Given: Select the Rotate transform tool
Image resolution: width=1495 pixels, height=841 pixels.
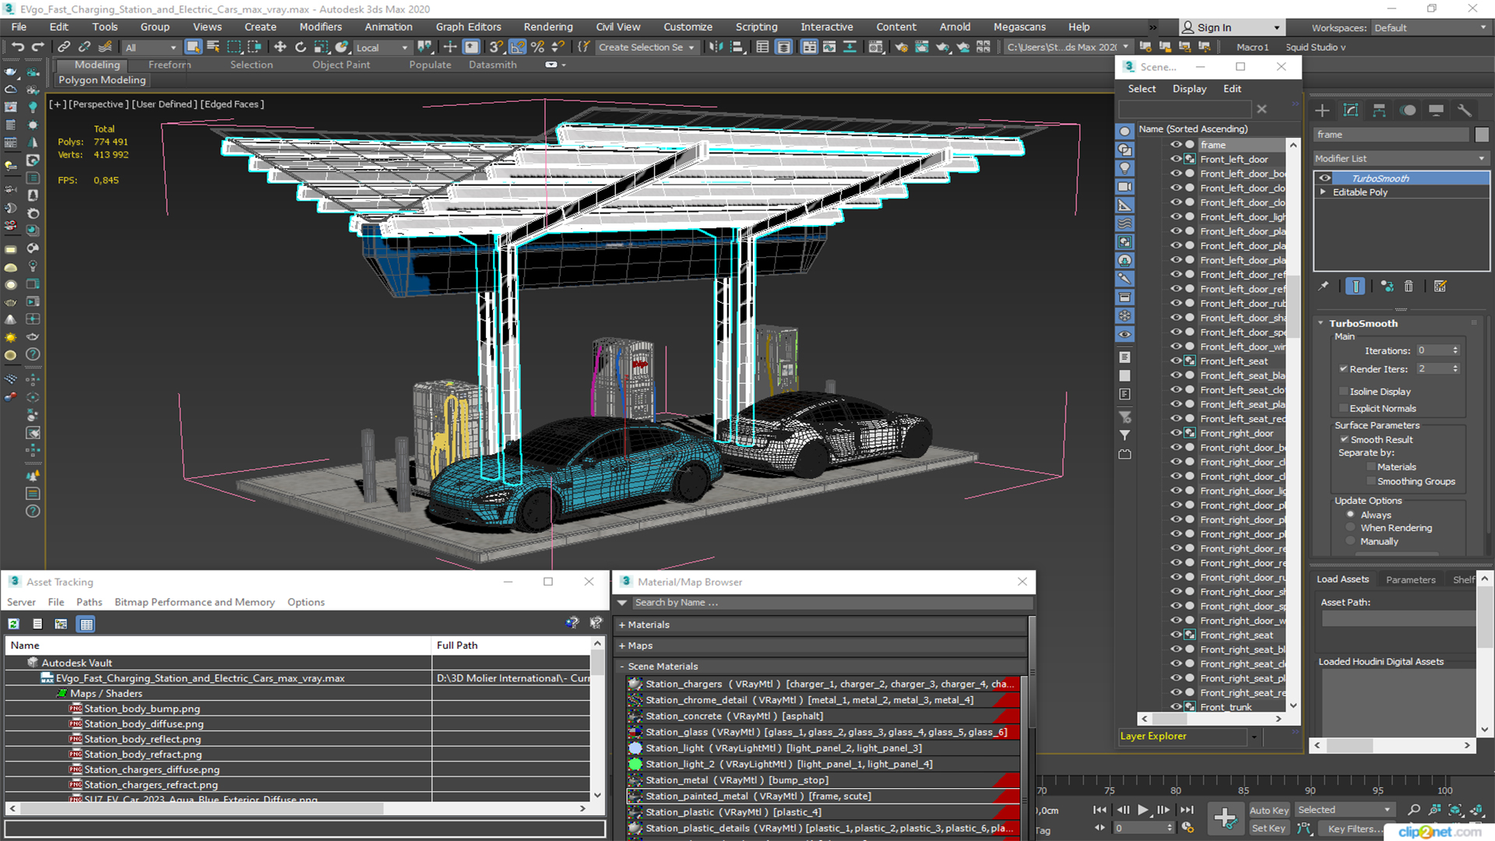Looking at the screenshot, I should tap(301, 47).
